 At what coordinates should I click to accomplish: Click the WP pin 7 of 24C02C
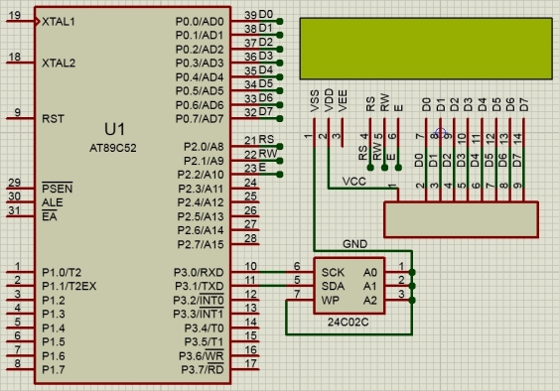300,300
